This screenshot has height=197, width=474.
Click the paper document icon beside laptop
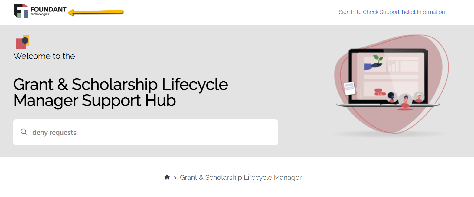click(350, 89)
